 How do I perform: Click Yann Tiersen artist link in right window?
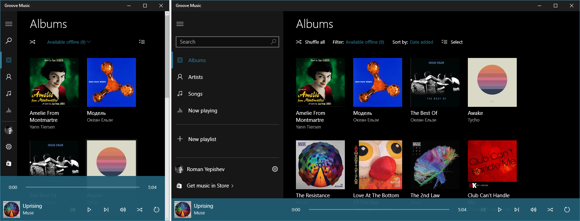point(308,127)
